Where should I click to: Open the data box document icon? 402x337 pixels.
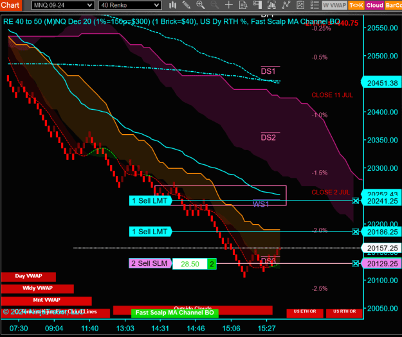coord(243,5)
